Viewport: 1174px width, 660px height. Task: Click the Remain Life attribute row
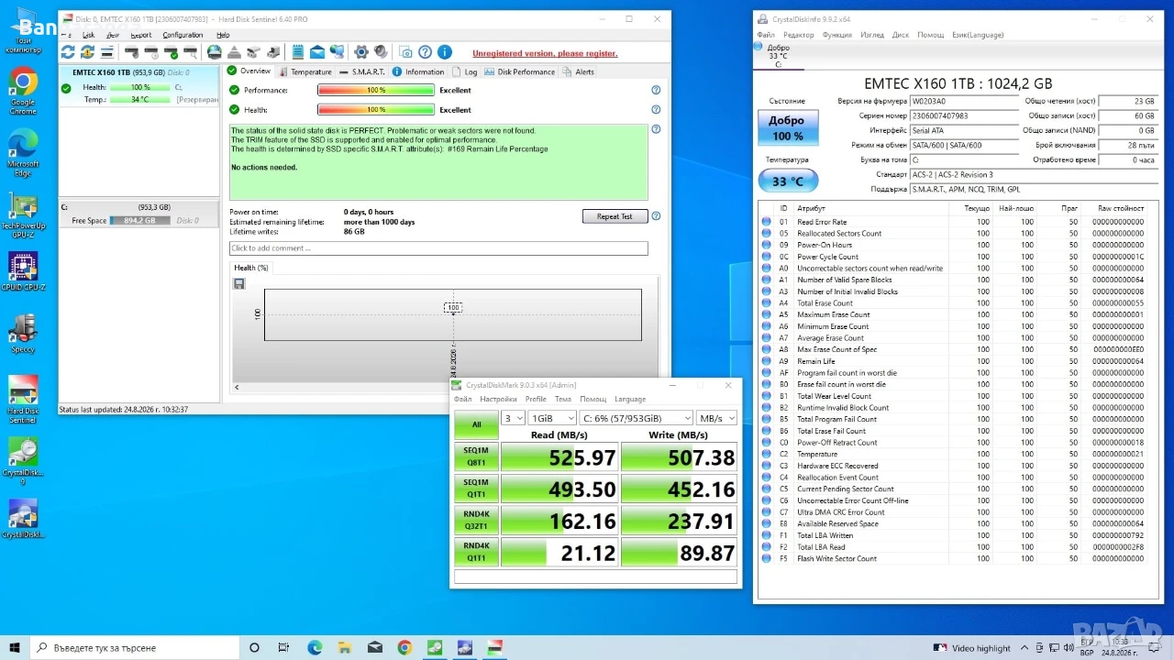pyautogui.click(x=954, y=361)
